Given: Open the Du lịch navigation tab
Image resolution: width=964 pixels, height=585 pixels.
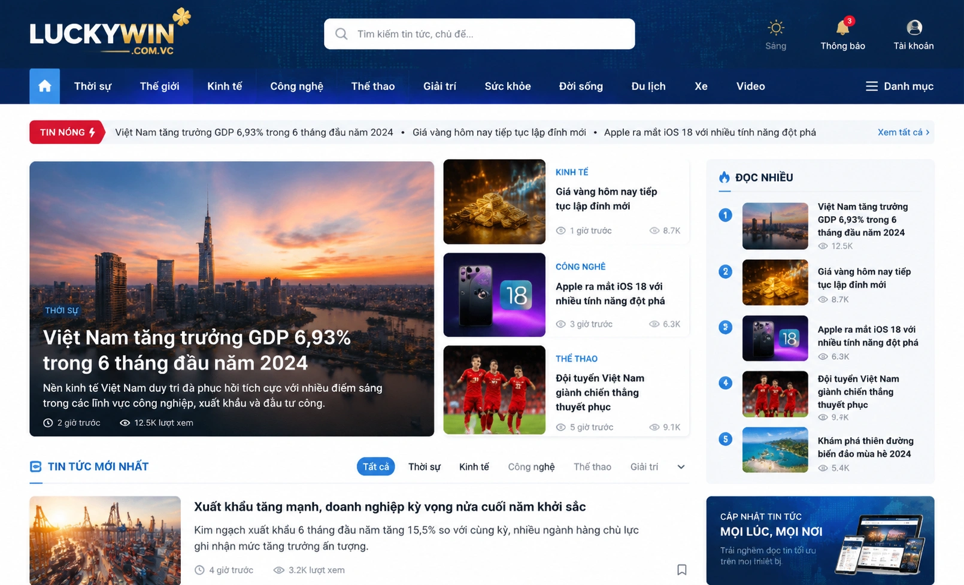Looking at the screenshot, I should pos(648,86).
